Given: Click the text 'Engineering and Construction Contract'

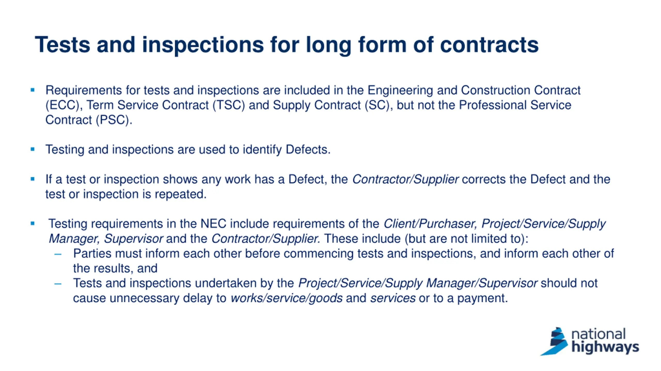Looking at the screenshot, I should 474,90.
